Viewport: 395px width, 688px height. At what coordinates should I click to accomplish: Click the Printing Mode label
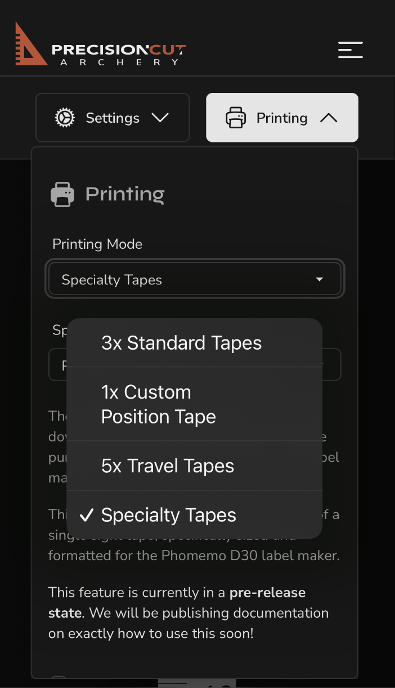tap(97, 244)
